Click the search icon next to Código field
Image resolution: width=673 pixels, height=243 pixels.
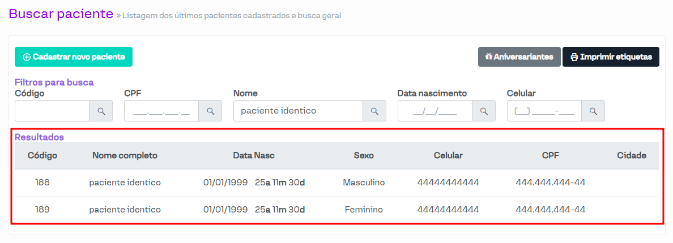pyautogui.click(x=101, y=111)
